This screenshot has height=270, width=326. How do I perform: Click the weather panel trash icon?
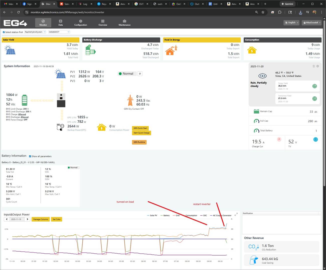(313, 66)
